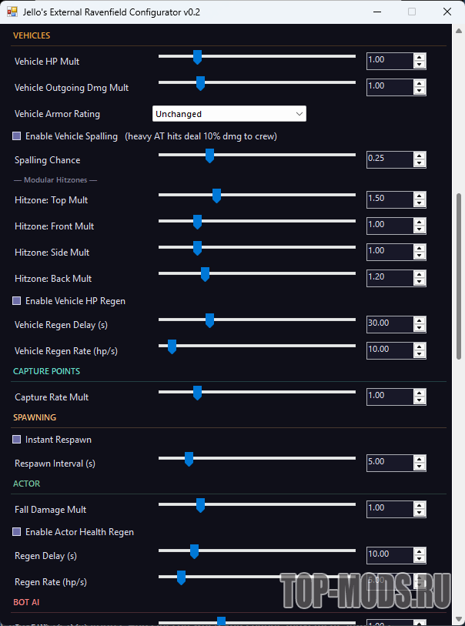Click the Vehicle Regen Rate value field
The width and height of the screenshot is (465, 626).
pyautogui.click(x=389, y=350)
